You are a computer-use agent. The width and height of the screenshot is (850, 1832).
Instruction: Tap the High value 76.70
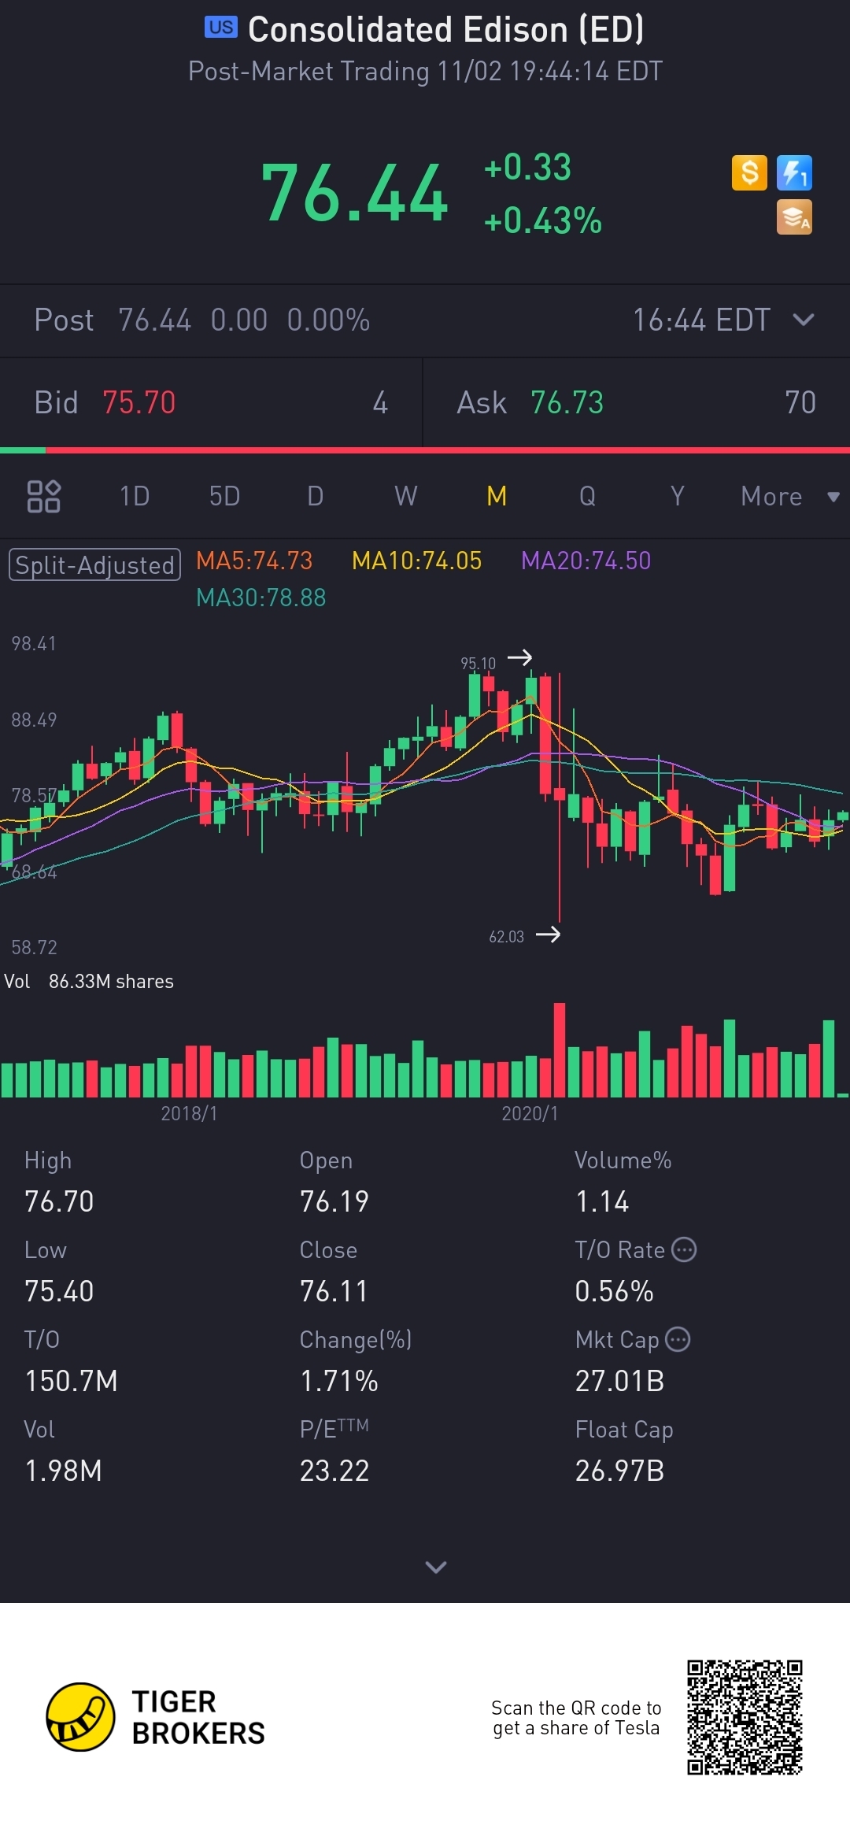(x=59, y=1201)
